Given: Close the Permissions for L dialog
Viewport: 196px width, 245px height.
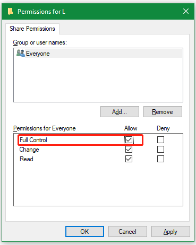Looking at the screenshot, I should 186,11.
